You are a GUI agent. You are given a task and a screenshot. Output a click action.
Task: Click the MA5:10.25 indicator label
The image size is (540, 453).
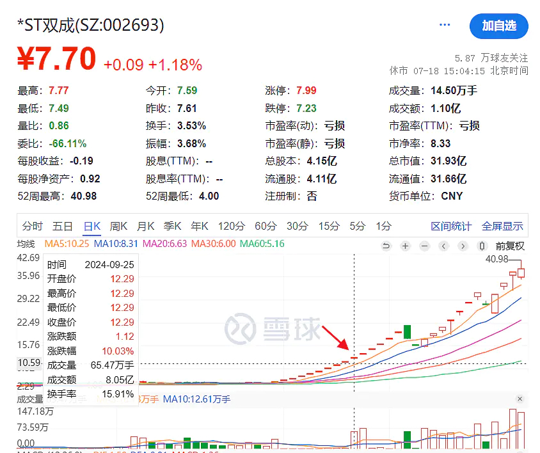(x=67, y=244)
